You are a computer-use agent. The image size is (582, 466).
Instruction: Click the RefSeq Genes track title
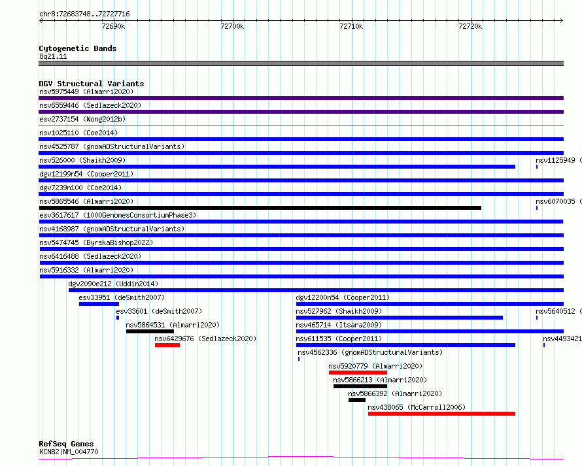pyautogui.click(x=66, y=444)
